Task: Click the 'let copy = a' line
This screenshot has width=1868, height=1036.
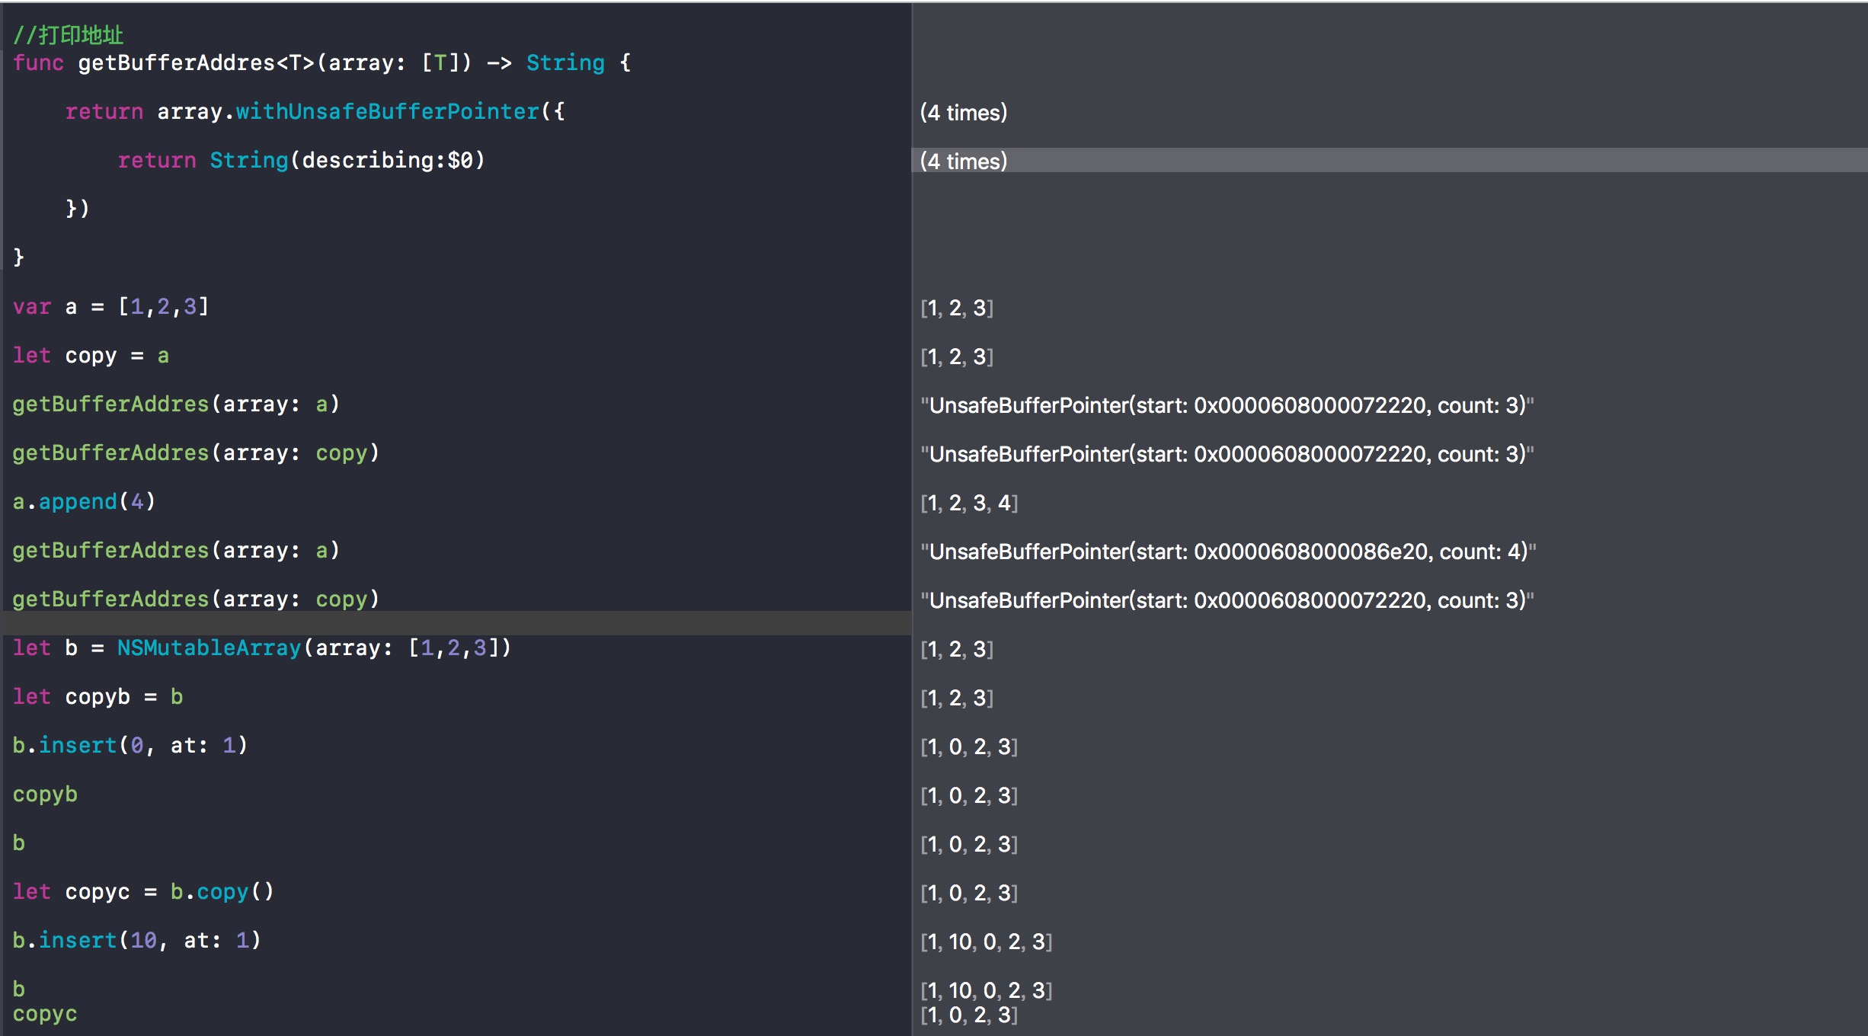Action: click(91, 355)
